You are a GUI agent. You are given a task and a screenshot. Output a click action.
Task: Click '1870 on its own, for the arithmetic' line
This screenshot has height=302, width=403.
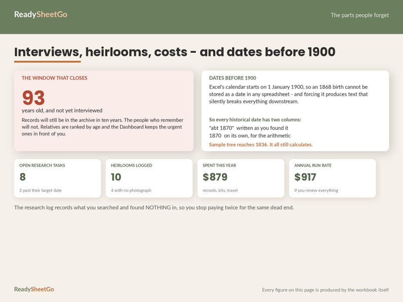(250, 136)
